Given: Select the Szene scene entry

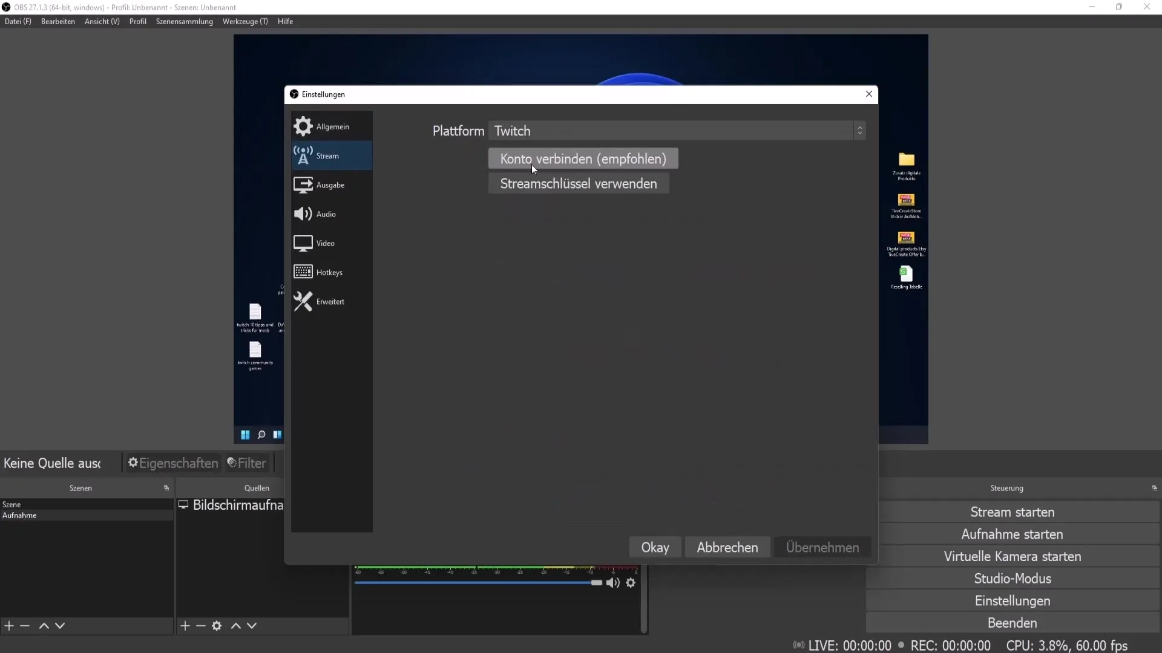Looking at the screenshot, I should [x=87, y=504].
